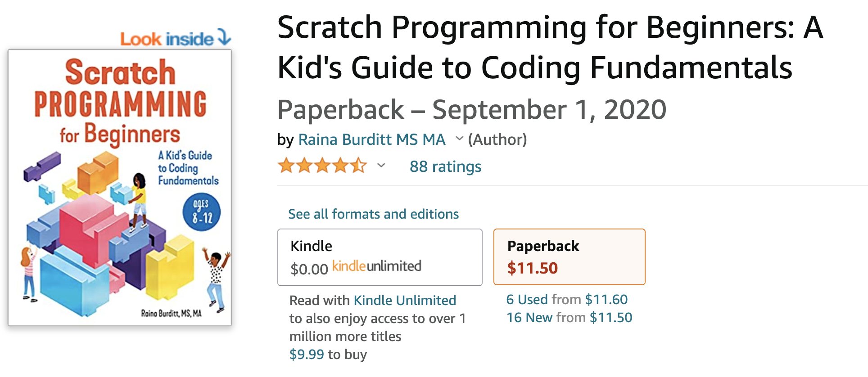The width and height of the screenshot is (868, 377).
Task: Open the Scratch Programming book cover image
Action: tap(120, 188)
